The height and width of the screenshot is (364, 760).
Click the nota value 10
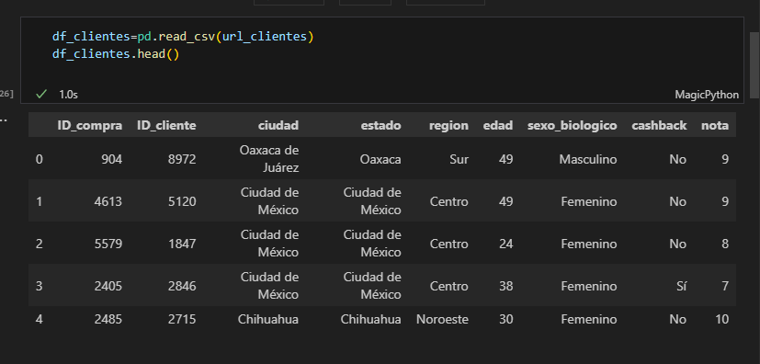[x=721, y=319]
